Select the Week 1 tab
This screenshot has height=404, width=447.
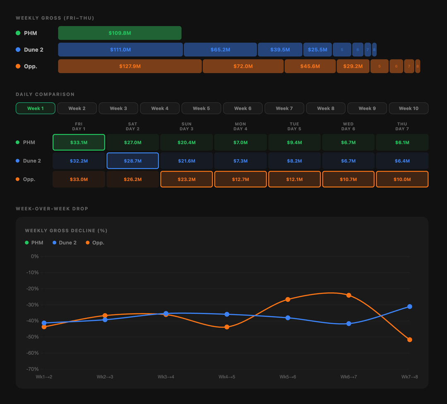[35, 108]
